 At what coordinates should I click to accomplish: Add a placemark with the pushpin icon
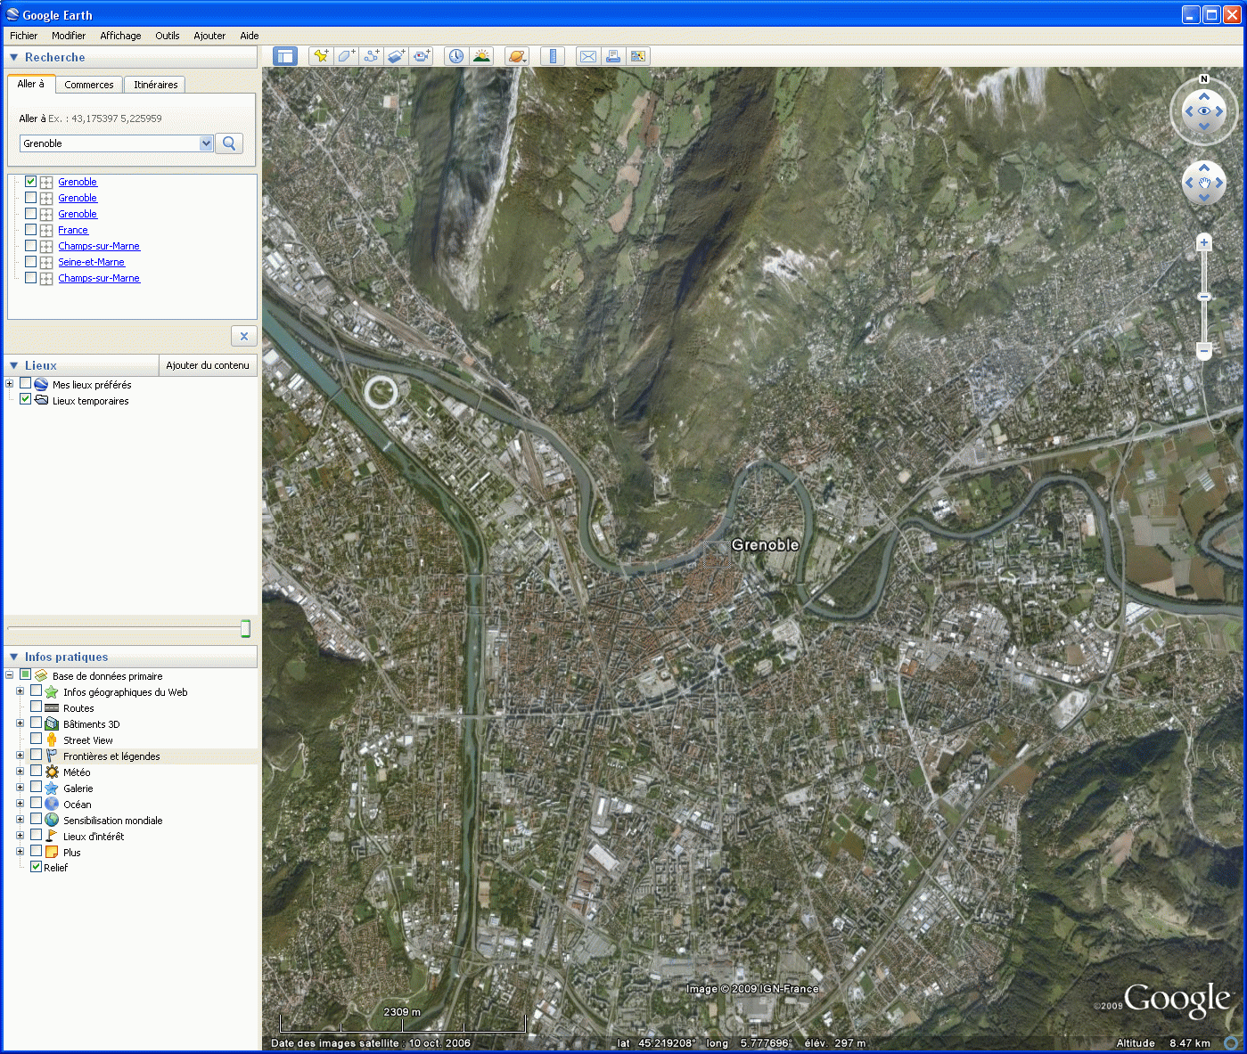pyautogui.click(x=321, y=56)
